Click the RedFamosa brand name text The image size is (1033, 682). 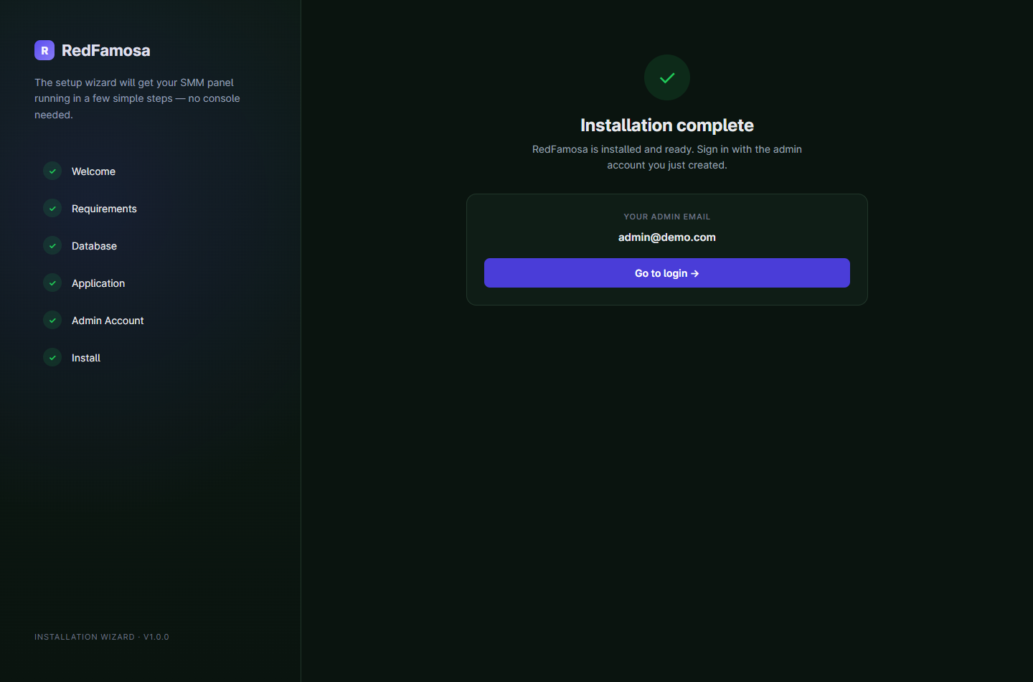click(x=106, y=50)
